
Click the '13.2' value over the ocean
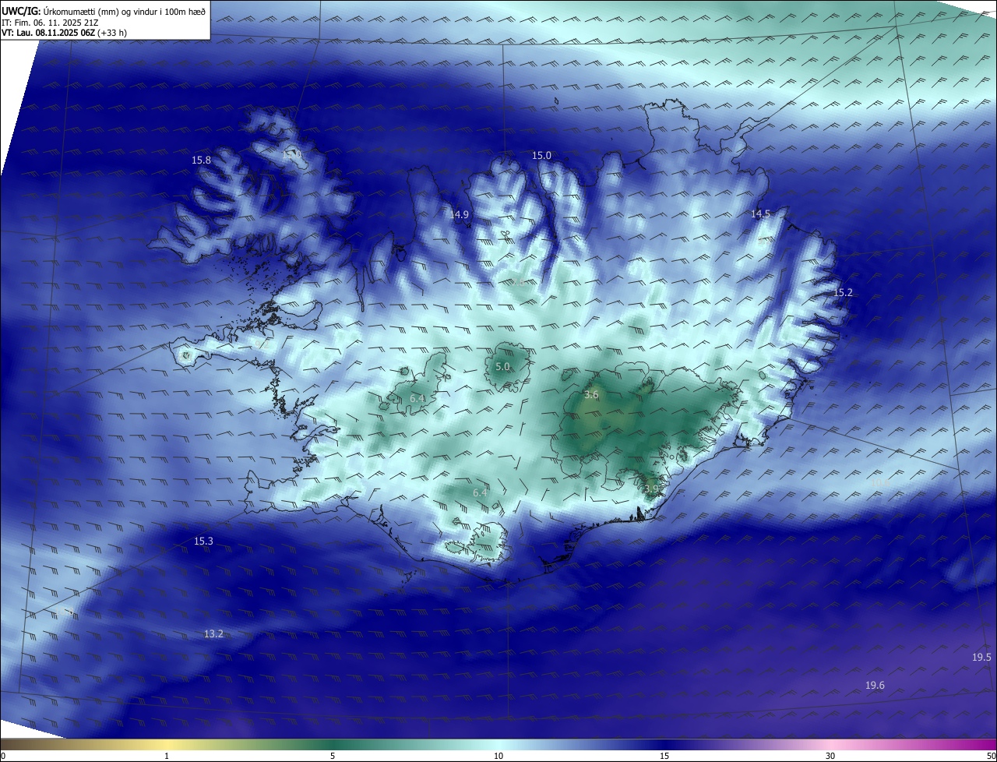click(x=213, y=634)
